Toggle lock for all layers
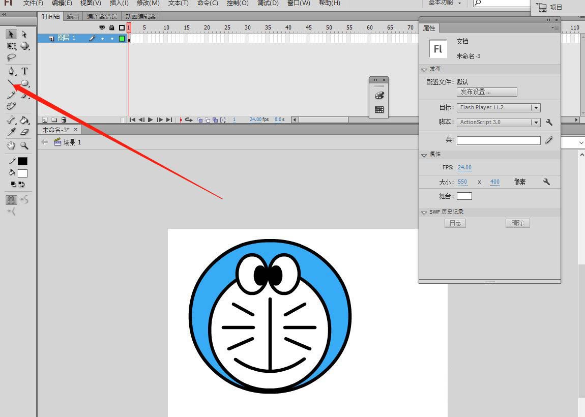 (111, 27)
